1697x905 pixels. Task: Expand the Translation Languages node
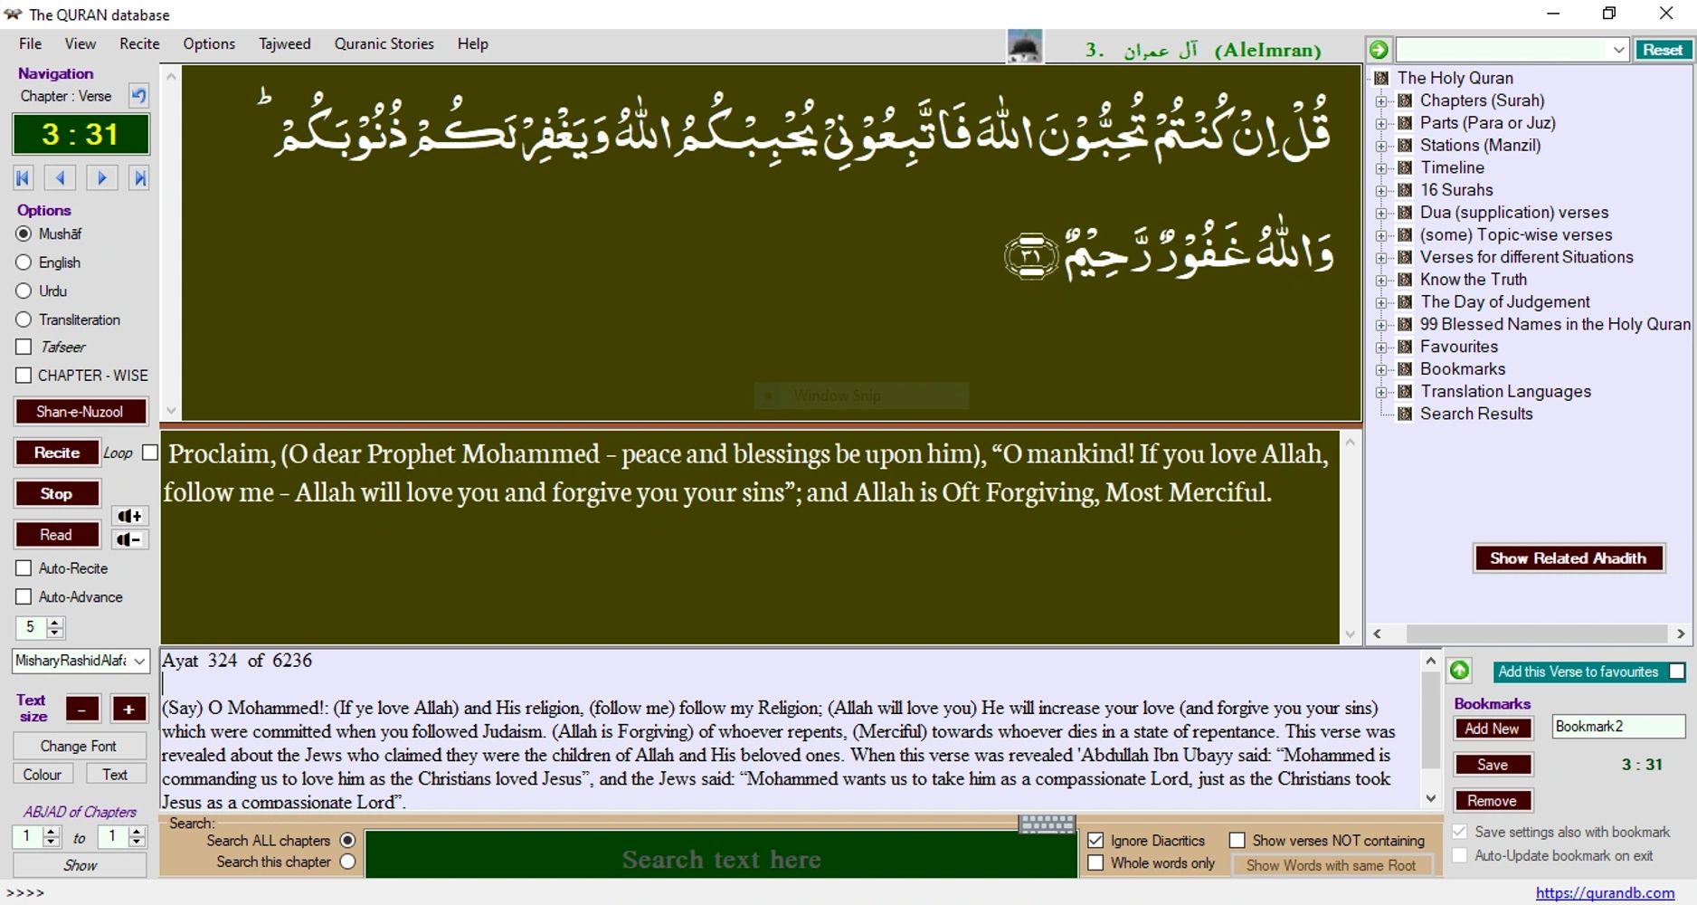point(1381,392)
